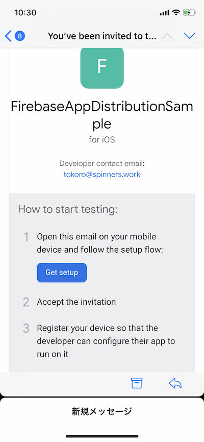Tap the unread count badge showing 8
The image size is (204, 442).
pyautogui.click(x=20, y=36)
